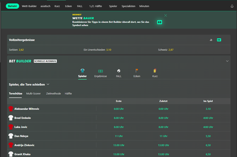Click Breel Embolo's white jersey icon

click(11, 118)
